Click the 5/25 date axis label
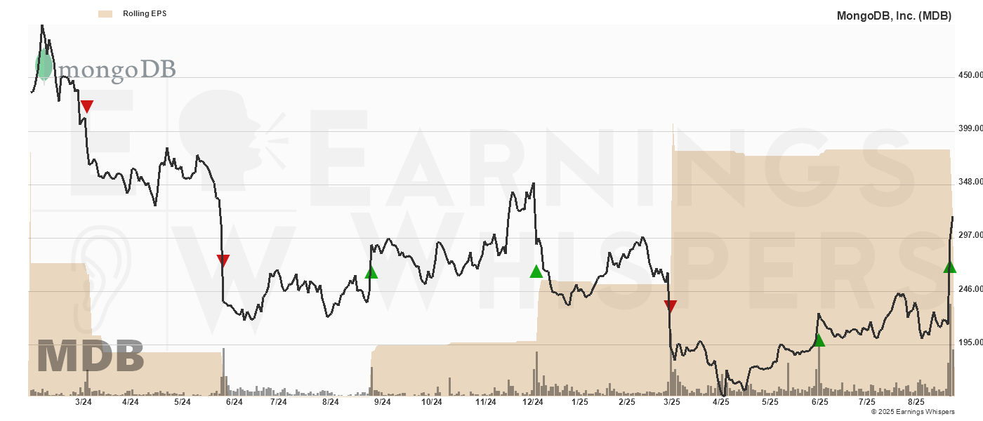Image resolution: width=983 pixels, height=421 pixels. 770,402
